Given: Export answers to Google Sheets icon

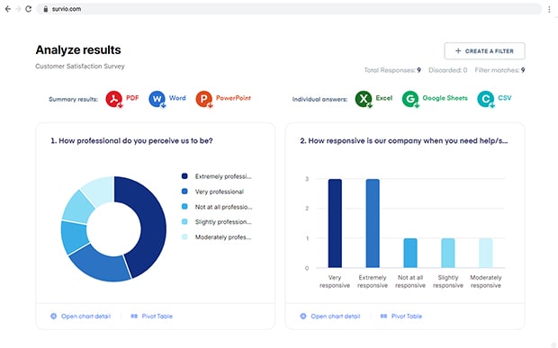Looking at the screenshot, I should pos(410,99).
